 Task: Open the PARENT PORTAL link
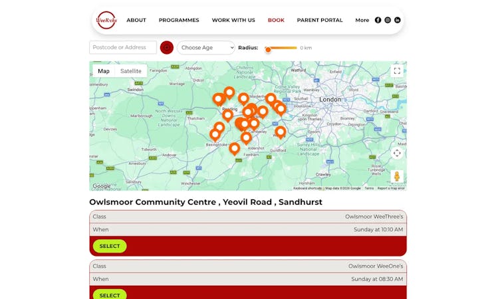[x=320, y=20]
